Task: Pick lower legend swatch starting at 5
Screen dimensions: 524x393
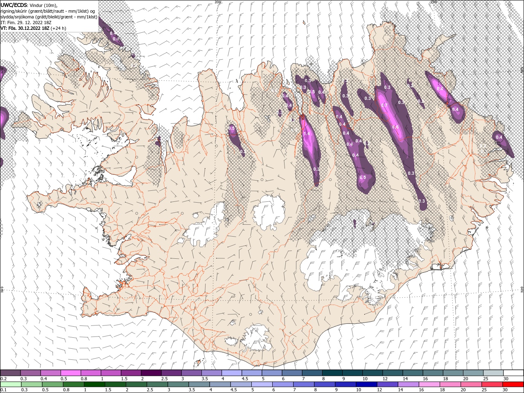Action: tap(262, 384)
